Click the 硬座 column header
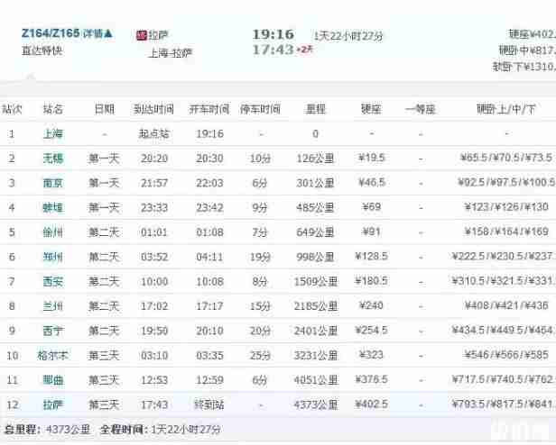Viewport: 556px width, 445px height. point(371,109)
